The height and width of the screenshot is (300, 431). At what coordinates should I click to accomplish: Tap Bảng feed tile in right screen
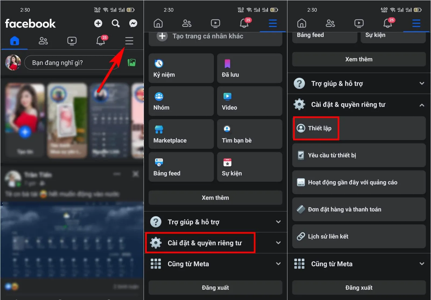pos(325,37)
